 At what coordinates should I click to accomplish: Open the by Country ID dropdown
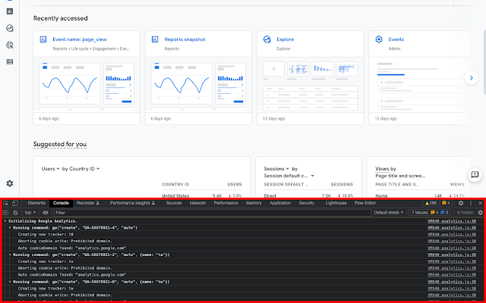click(81, 169)
